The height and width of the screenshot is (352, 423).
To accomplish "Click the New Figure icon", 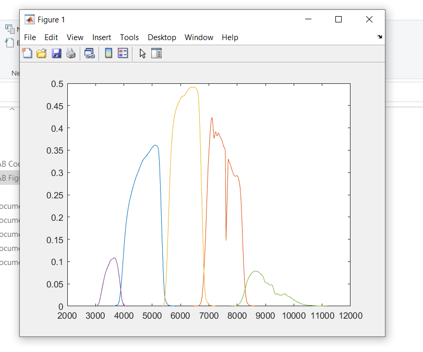I will click(x=27, y=53).
